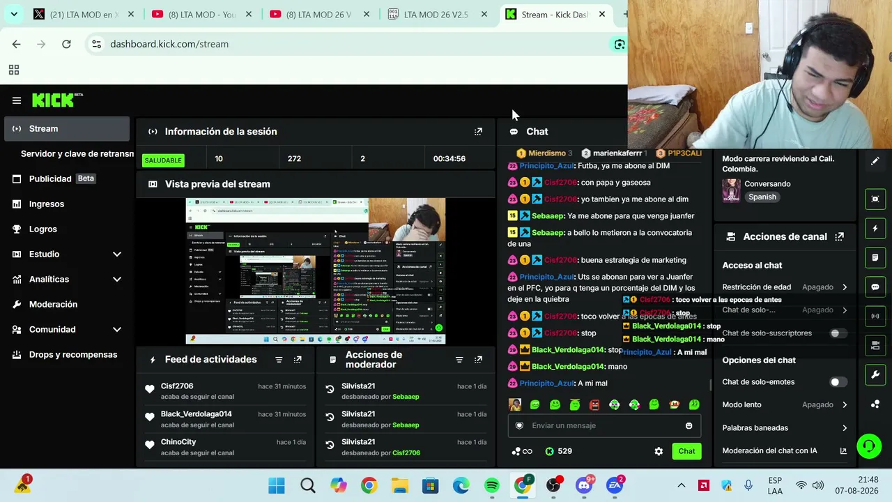This screenshot has width=892, height=502.
Task: Open Servidor y clave de retransmisión
Action: coord(77,153)
